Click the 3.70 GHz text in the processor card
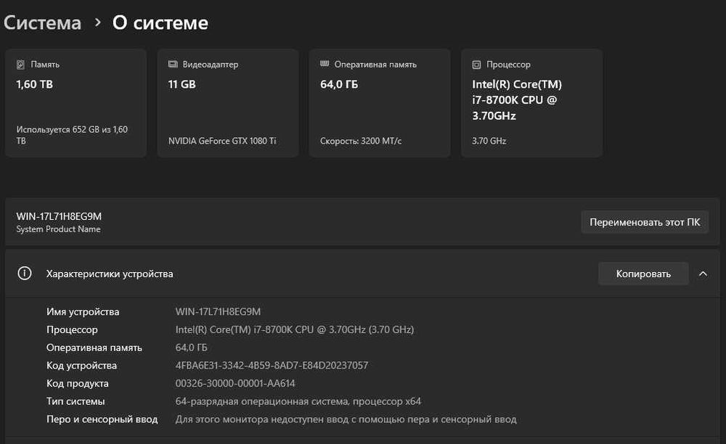This screenshot has height=444, width=726. coord(489,141)
